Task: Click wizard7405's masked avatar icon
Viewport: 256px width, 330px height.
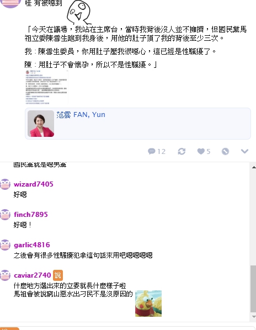Action: click(x=5, y=184)
